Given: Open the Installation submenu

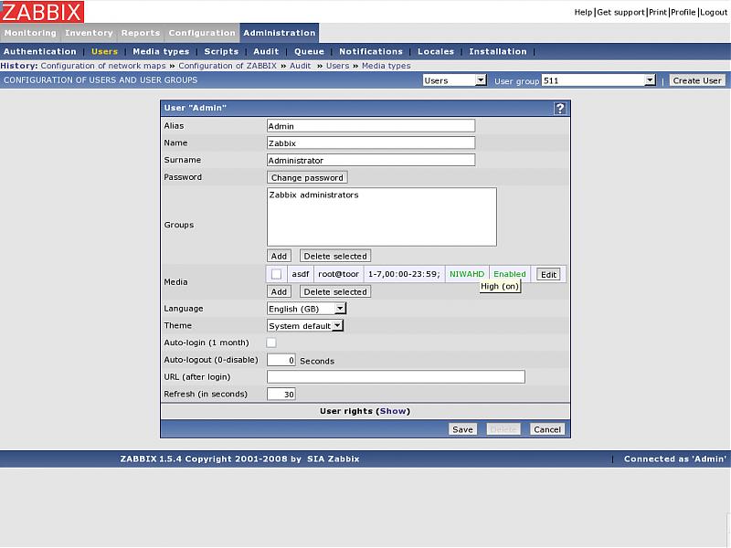Looking at the screenshot, I should (x=497, y=51).
